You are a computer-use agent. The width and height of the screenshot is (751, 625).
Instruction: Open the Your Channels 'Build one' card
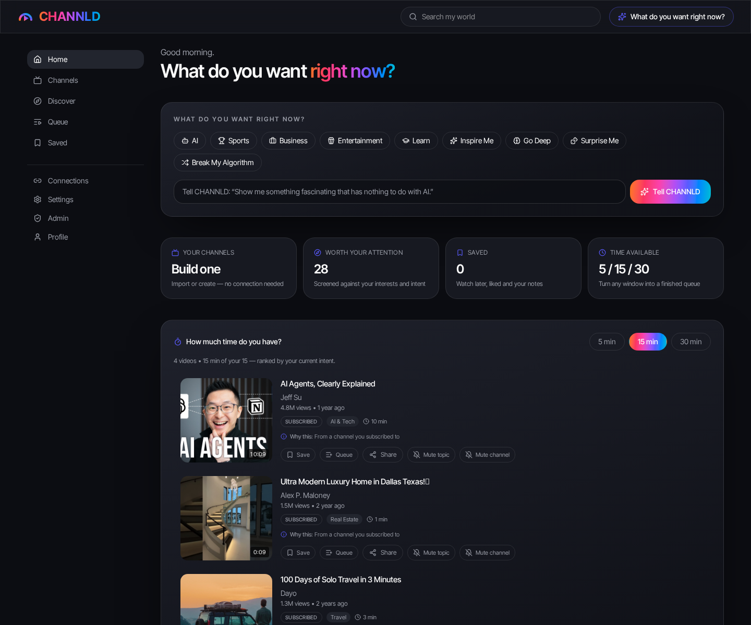coord(228,268)
